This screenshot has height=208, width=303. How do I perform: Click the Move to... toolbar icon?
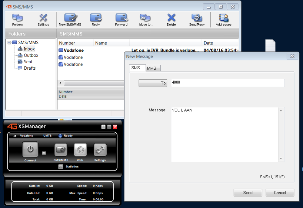(146, 20)
